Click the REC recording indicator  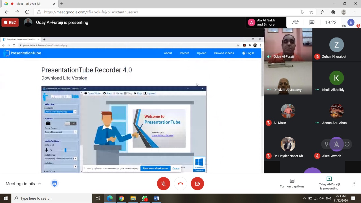pos(10,22)
